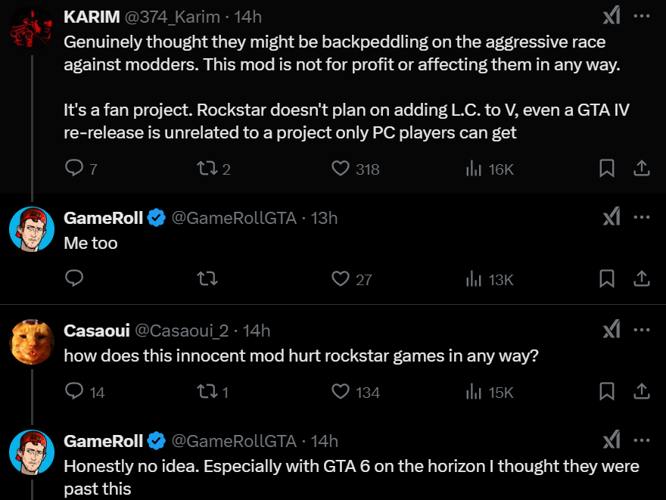Open Grok icon on KARIM's tweet
666x500 pixels.
click(611, 16)
